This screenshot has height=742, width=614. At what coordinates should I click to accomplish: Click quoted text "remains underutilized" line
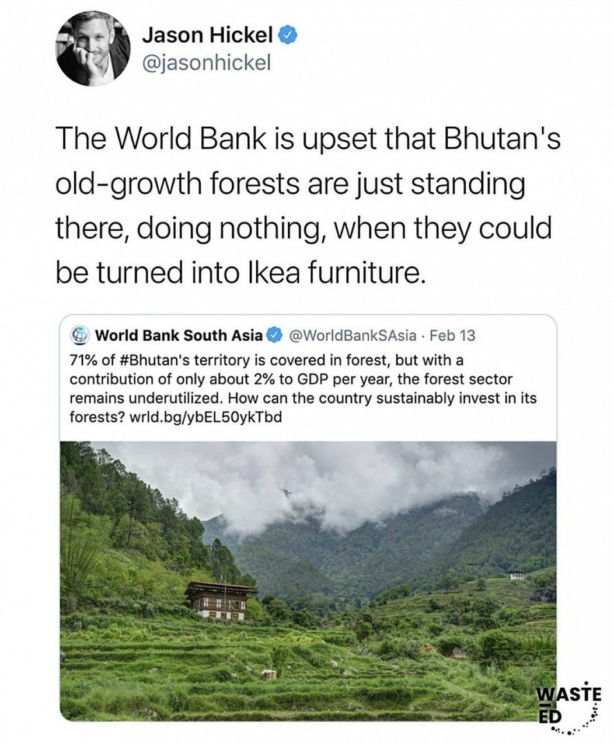tap(146, 398)
